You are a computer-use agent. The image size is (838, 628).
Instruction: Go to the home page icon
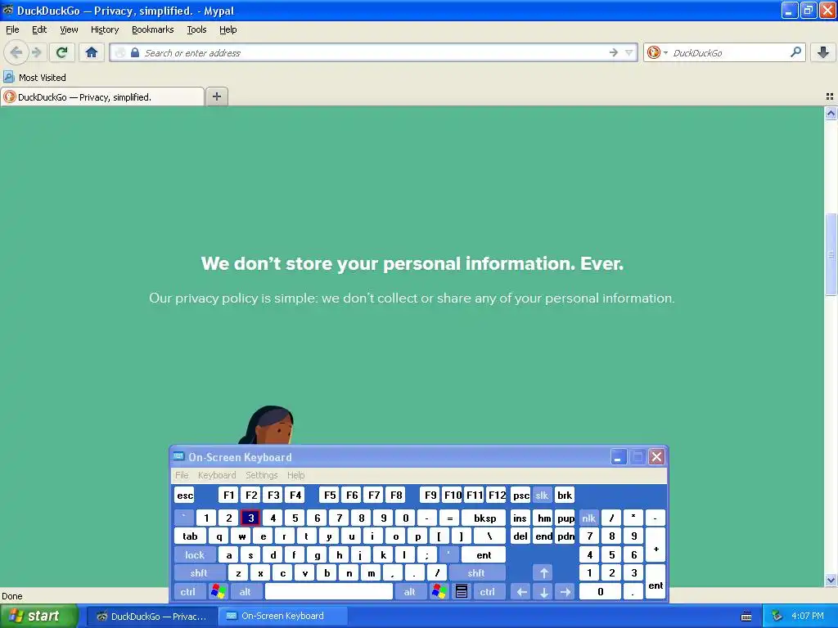[x=92, y=52]
